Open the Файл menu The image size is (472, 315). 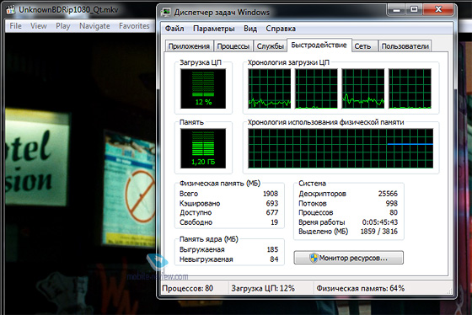[174, 29]
